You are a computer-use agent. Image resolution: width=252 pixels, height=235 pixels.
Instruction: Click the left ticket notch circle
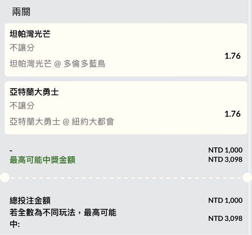(4, 177)
